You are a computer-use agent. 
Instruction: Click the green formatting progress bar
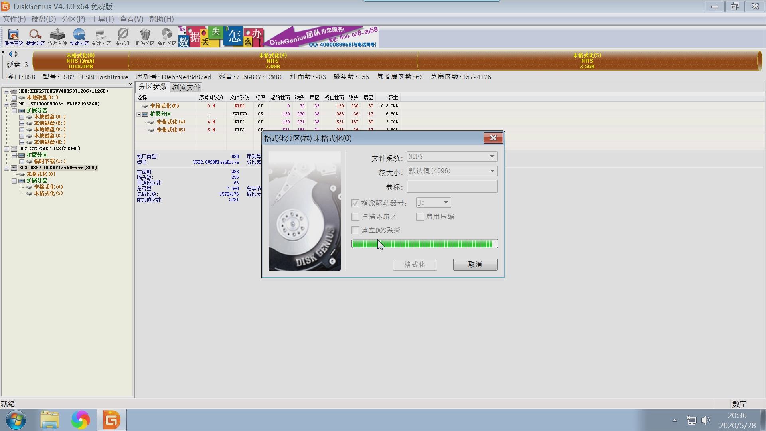tap(424, 244)
